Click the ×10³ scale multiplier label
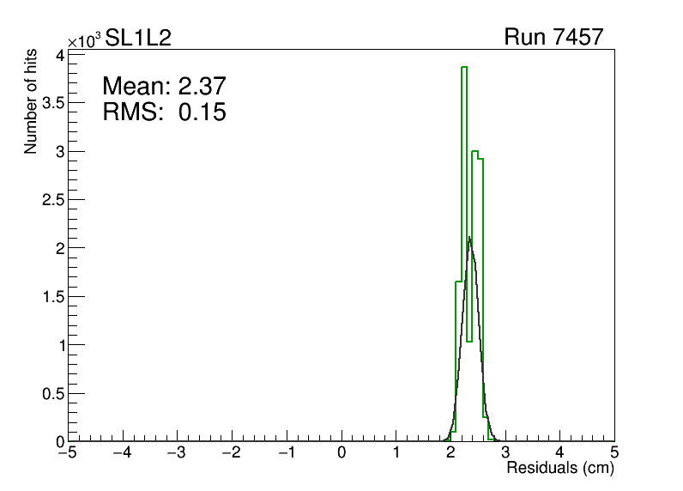The image size is (683, 491). click(84, 39)
